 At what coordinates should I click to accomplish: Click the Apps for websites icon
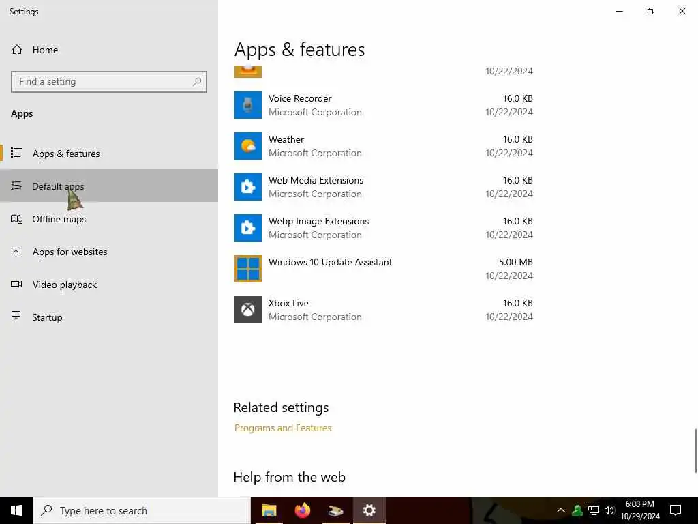click(x=16, y=251)
